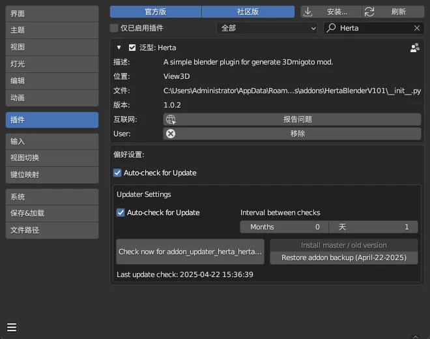
Task: Select the 官方版 filter tab
Action: click(156, 12)
